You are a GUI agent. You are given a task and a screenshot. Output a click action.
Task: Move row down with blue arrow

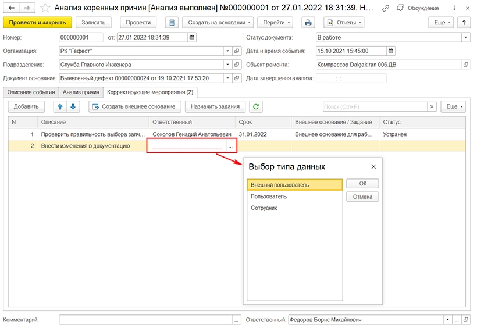pyautogui.click(x=73, y=106)
